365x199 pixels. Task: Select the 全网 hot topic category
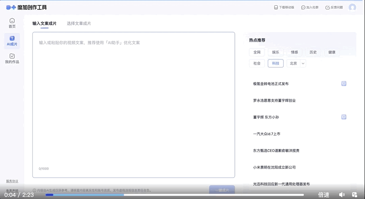click(x=257, y=52)
